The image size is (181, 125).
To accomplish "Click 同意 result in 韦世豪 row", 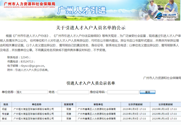I will pos(69,114).
